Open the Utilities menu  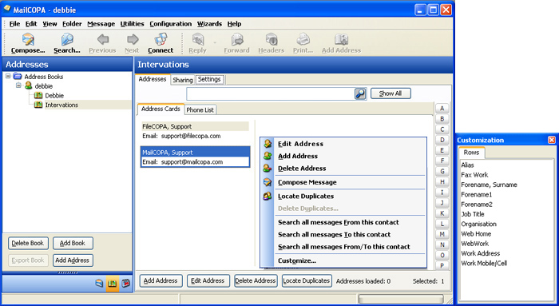[x=132, y=24]
